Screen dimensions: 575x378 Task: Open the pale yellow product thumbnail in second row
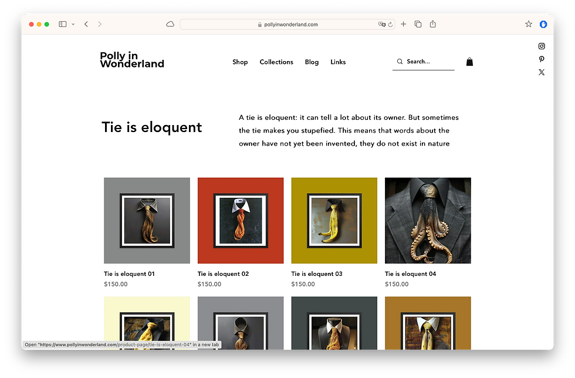click(147, 323)
